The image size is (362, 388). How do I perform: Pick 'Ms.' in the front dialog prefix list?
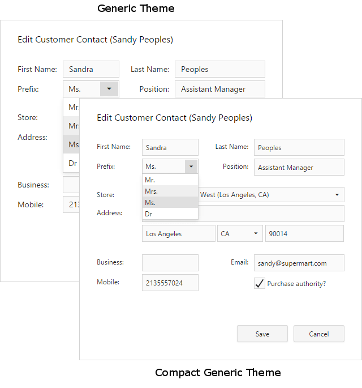click(x=170, y=203)
